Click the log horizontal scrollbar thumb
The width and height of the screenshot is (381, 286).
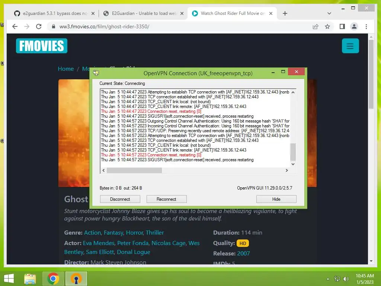click(x=134, y=170)
